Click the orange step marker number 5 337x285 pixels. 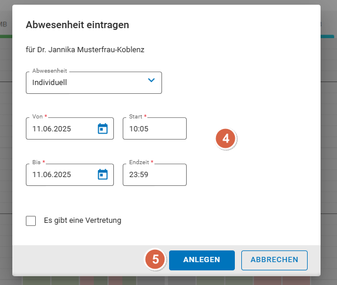tap(156, 259)
